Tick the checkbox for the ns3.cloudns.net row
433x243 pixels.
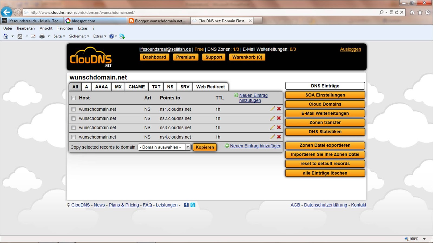[73, 128]
